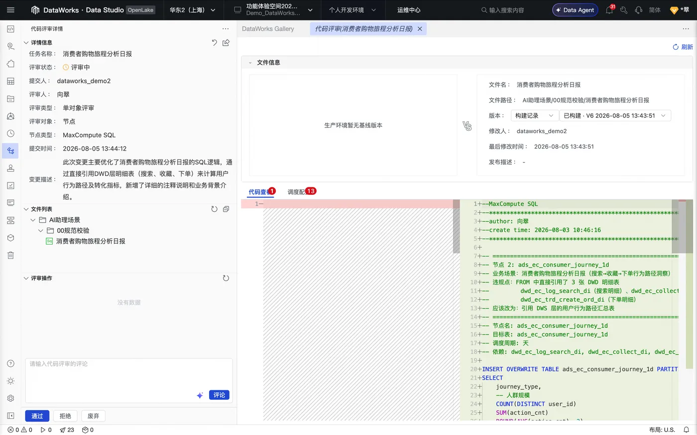
Task: Open the run history clock sidebar icon
Action: [10, 133]
